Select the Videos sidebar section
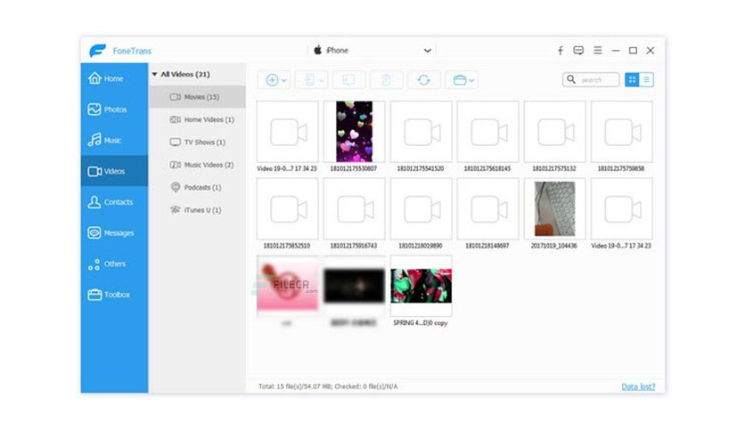 coord(114,171)
